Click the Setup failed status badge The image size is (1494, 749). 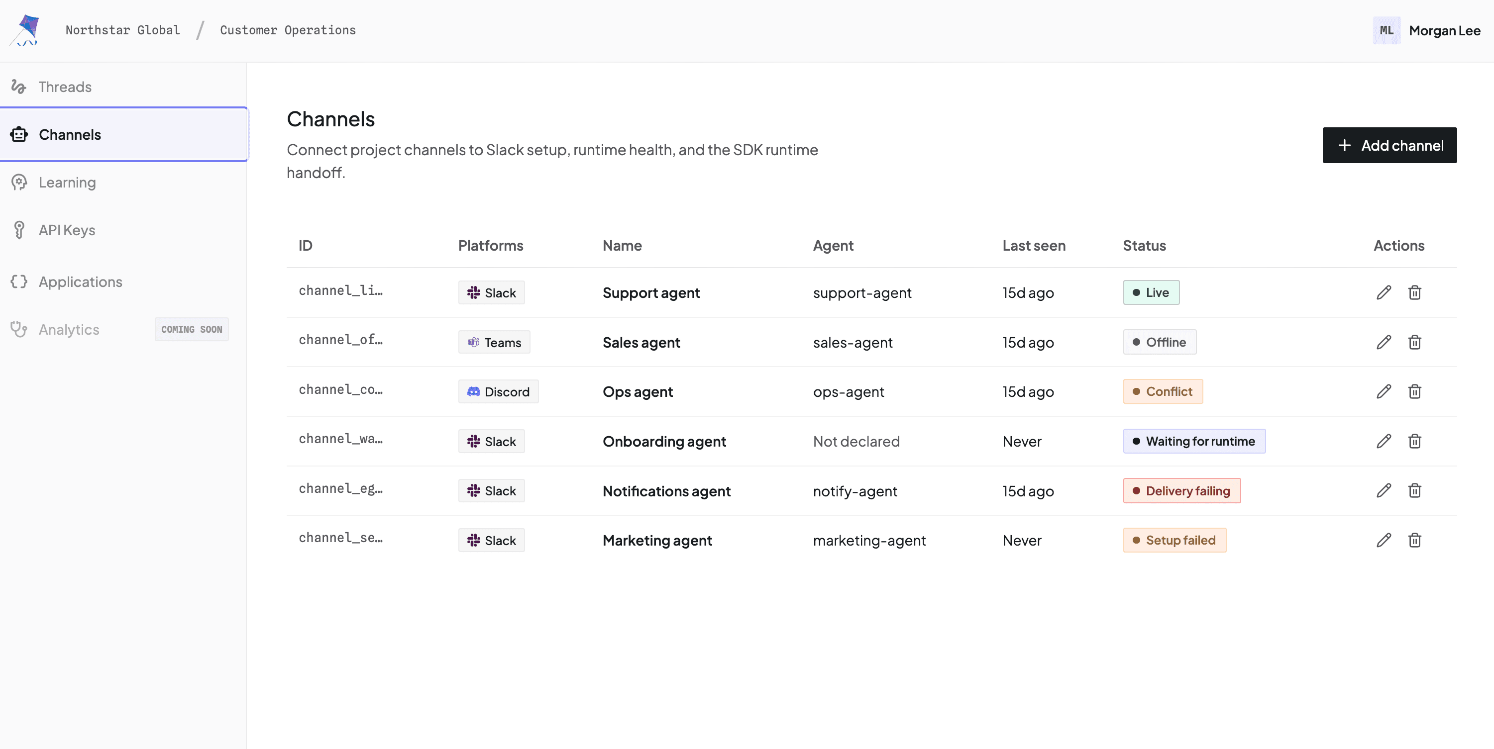click(1174, 540)
